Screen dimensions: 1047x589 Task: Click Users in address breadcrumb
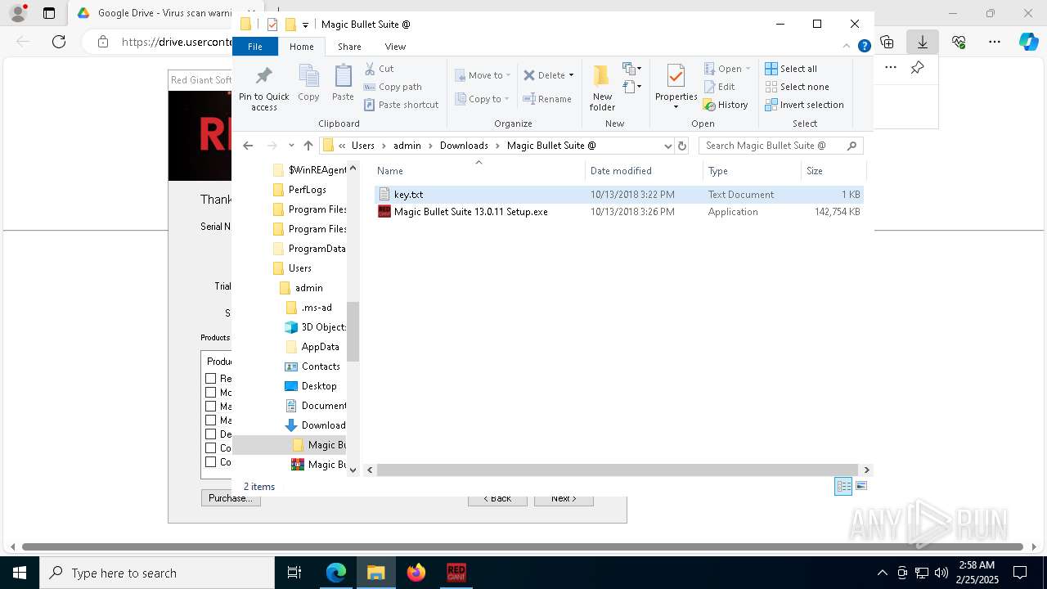click(363, 146)
